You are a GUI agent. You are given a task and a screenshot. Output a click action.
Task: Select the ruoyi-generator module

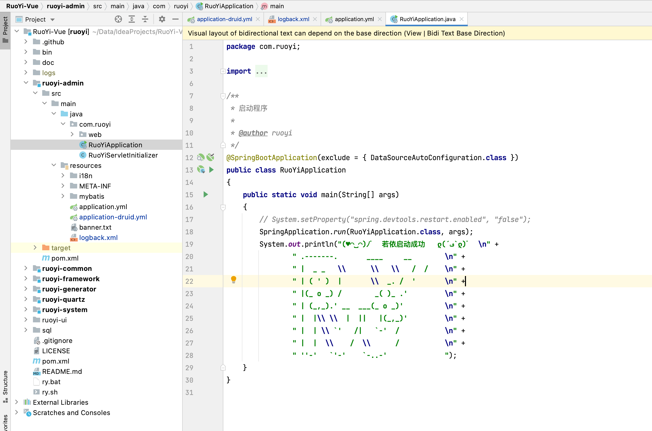coord(69,289)
